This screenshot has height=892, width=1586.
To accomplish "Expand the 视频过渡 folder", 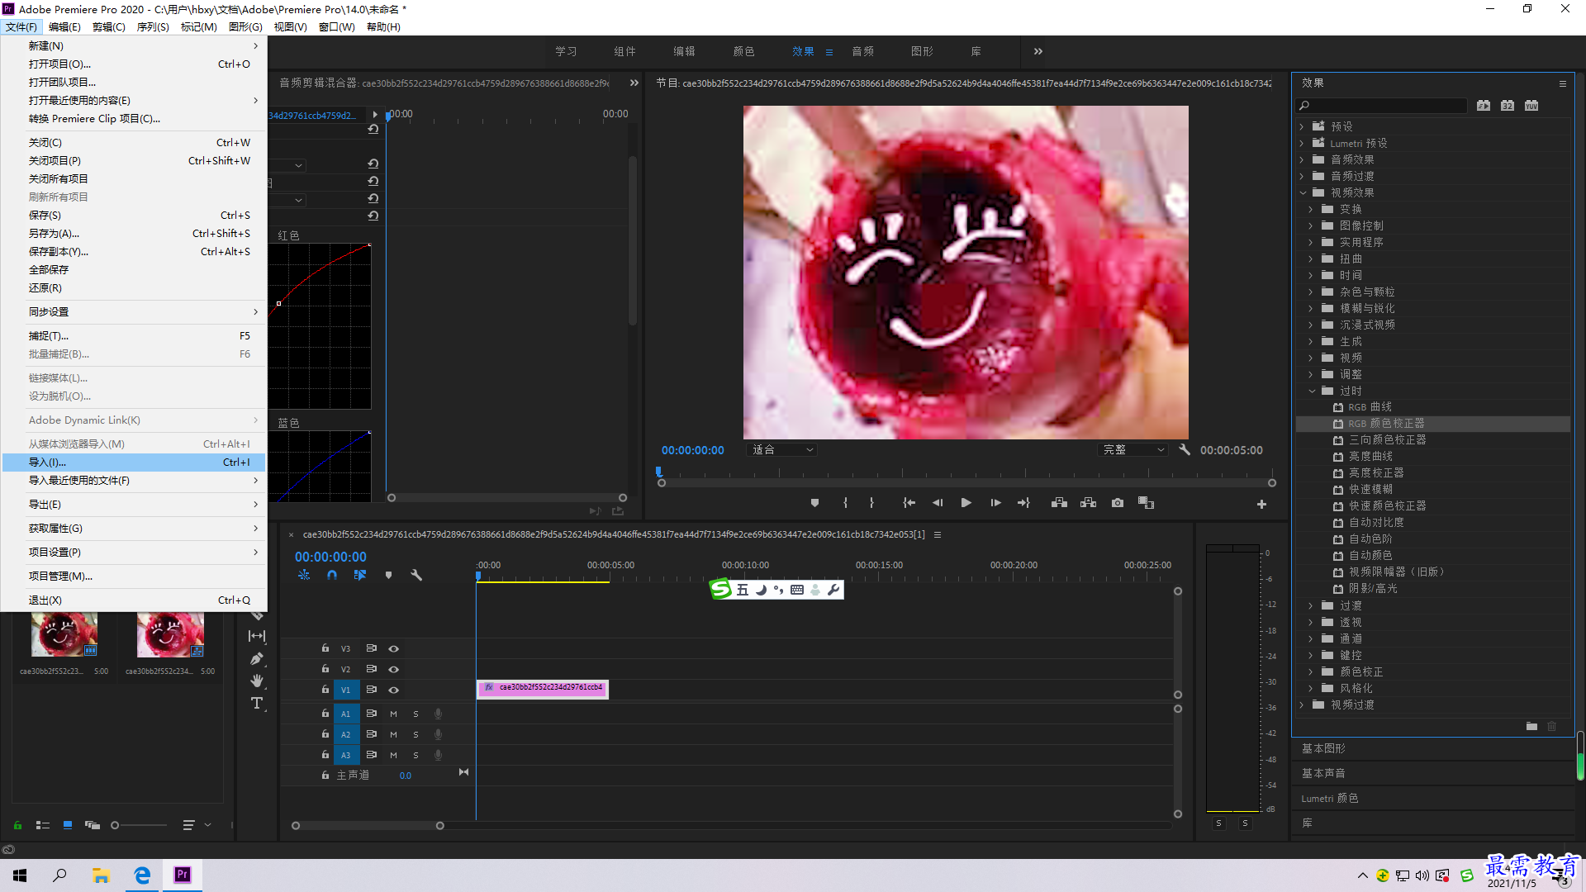I will [x=1302, y=705].
